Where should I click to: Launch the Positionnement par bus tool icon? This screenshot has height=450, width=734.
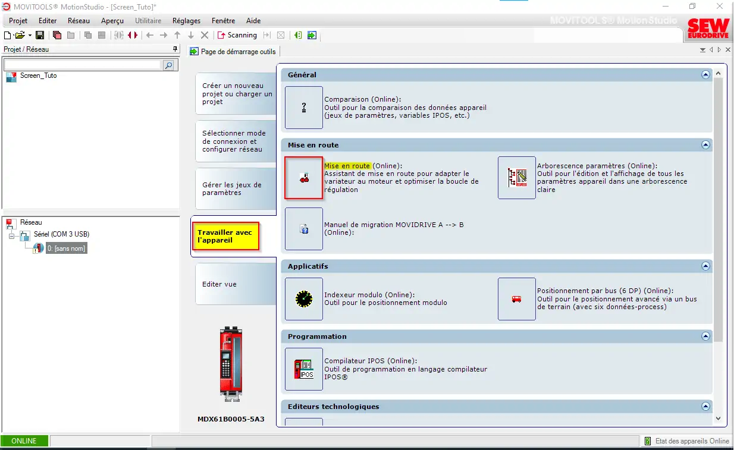517,299
